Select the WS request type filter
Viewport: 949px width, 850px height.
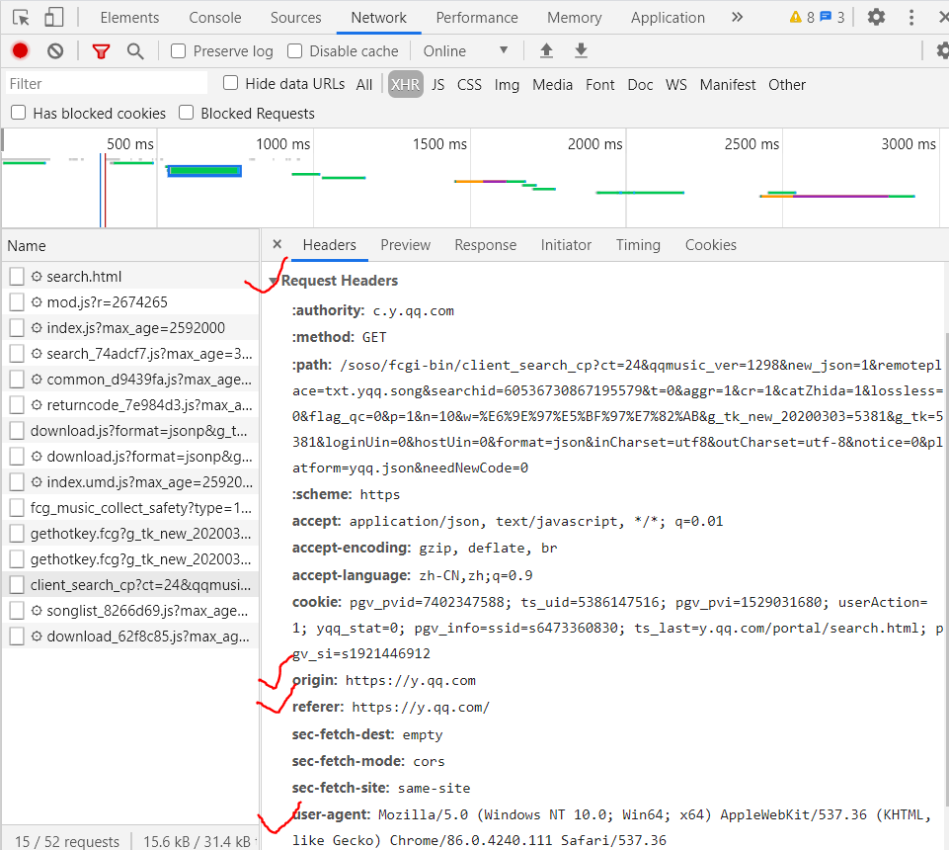[676, 85]
